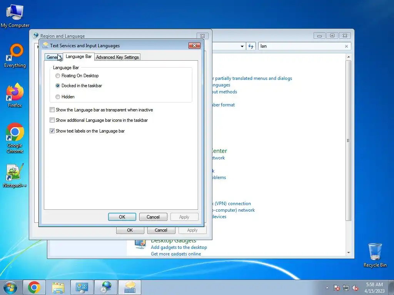Open Get more gadgets online link
394x295 pixels.
pos(176,254)
